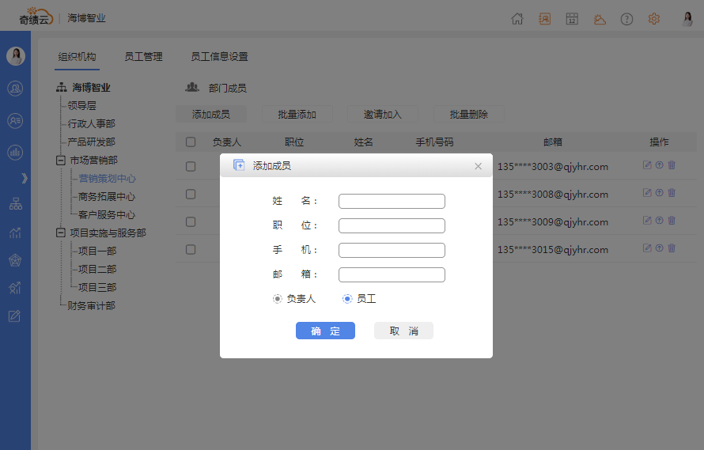Screen dimensions: 704x450
Task: Select 客户服务中心 in the department tree
Action: (107, 215)
